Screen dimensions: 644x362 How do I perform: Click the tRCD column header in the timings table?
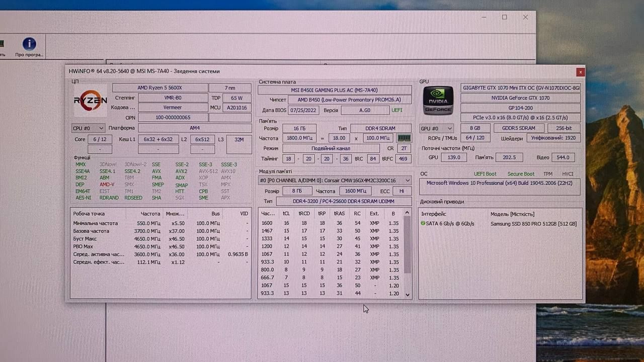click(304, 214)
